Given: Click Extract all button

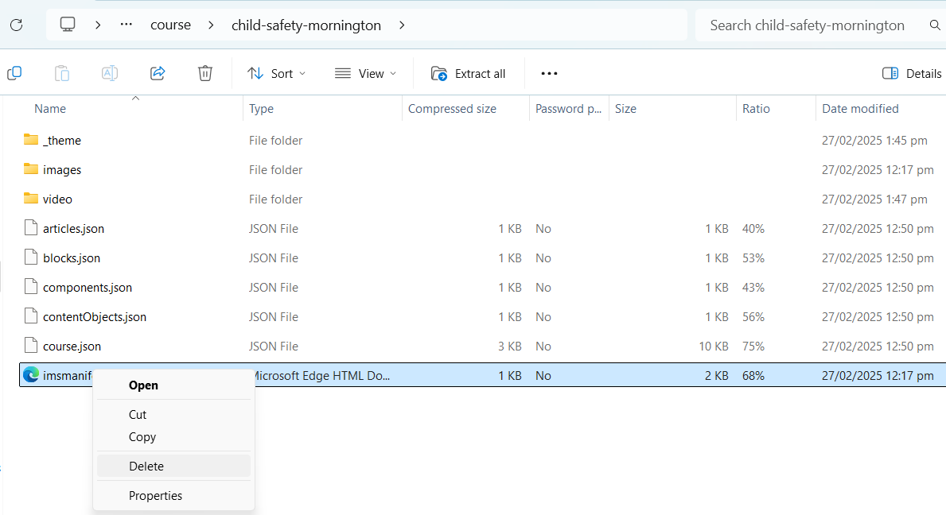Looking at the screenshot, I should [468, 73].
